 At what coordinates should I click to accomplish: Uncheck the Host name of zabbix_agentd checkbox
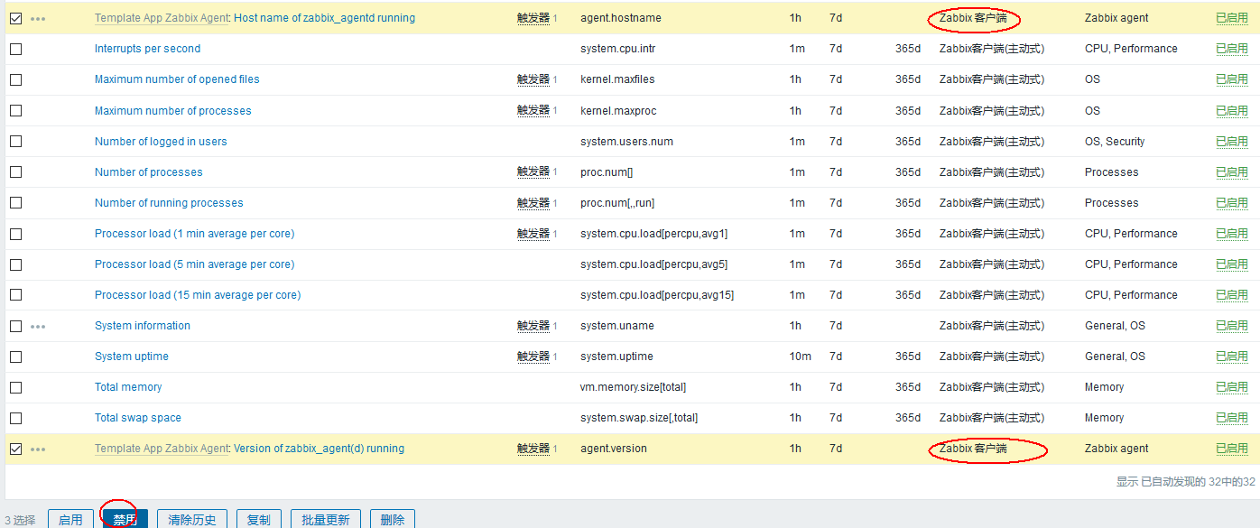15,17
